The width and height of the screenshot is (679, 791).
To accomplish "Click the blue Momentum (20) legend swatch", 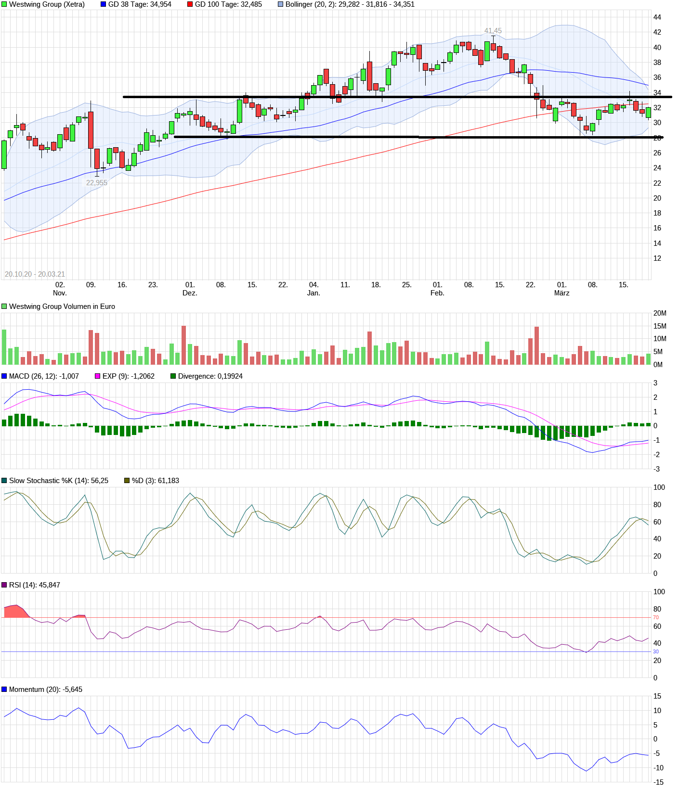I will coord(4,689).
